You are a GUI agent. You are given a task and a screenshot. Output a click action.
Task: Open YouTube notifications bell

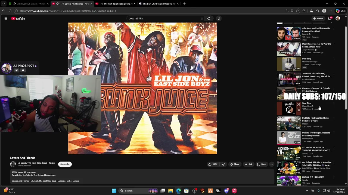[330, 18]
